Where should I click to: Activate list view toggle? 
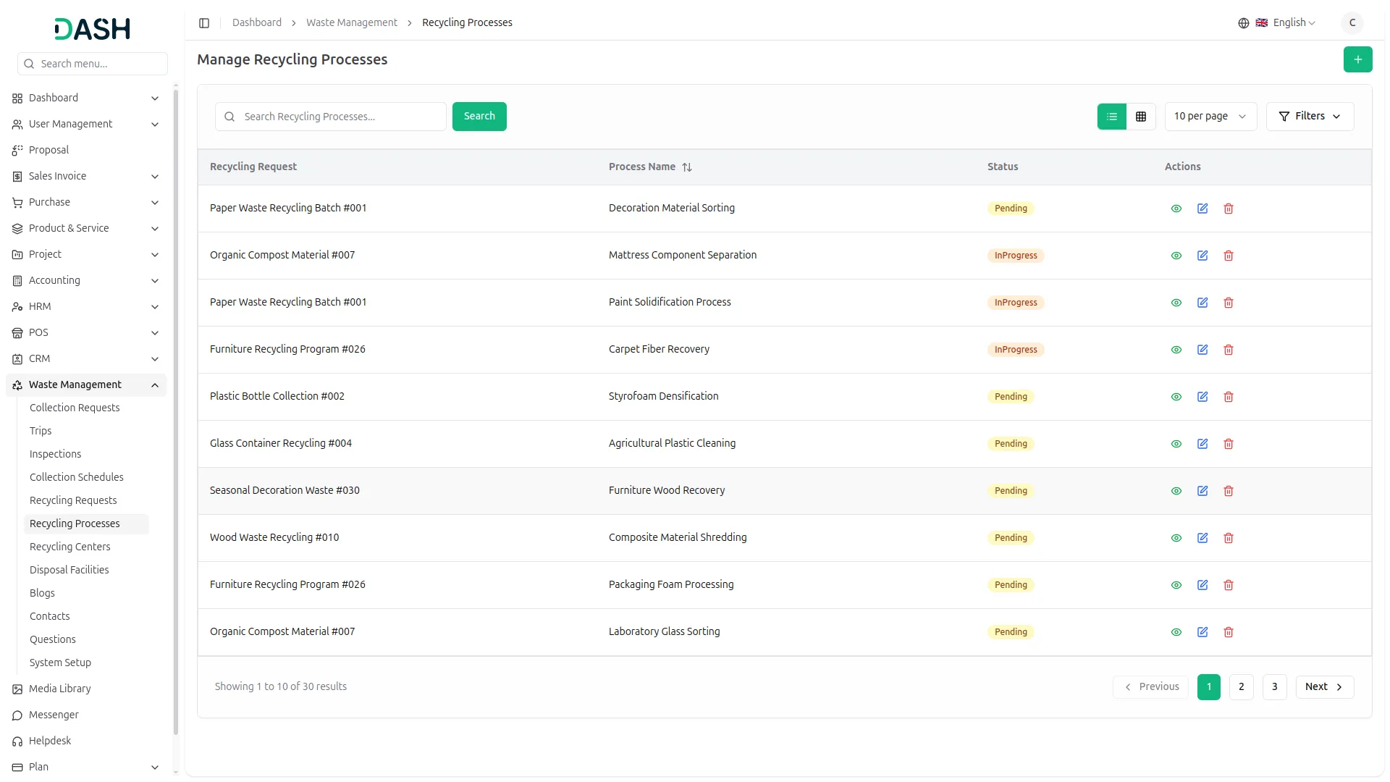pyautogui.click(x=1111, y=117)
